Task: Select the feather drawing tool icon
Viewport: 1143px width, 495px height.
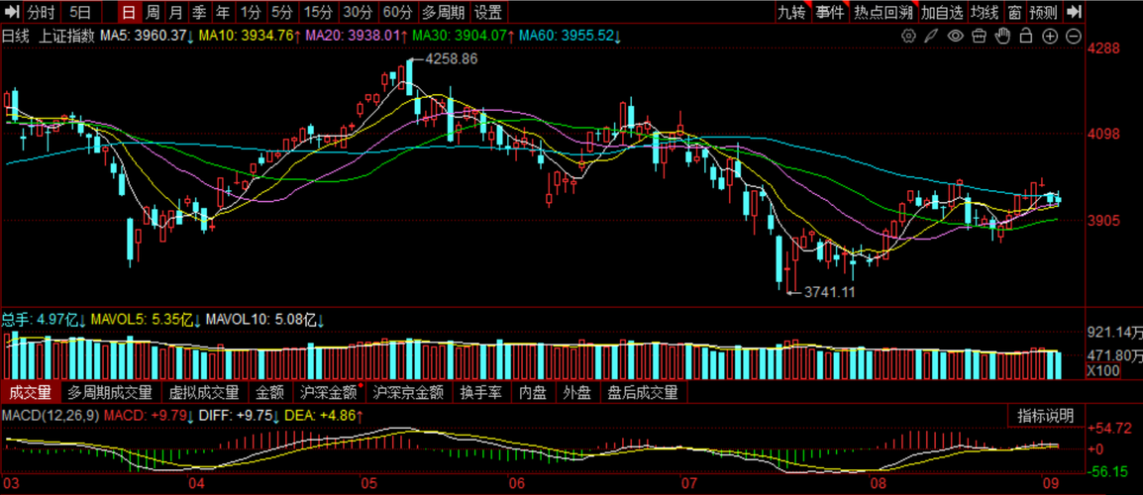Action: [932, 36]
